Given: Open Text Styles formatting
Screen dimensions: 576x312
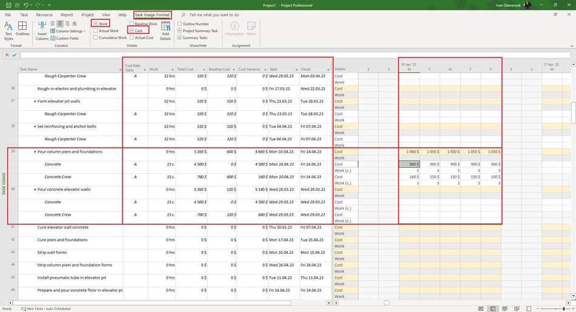Looking at the screenshot, I should (8, 31).
